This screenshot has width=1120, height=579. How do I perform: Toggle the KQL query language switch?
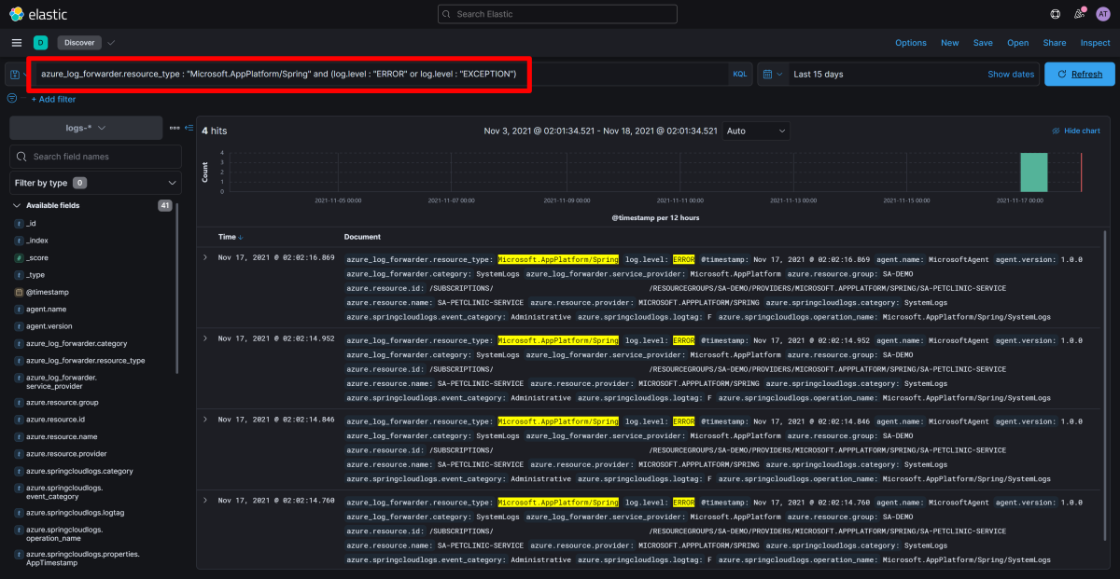739,75
